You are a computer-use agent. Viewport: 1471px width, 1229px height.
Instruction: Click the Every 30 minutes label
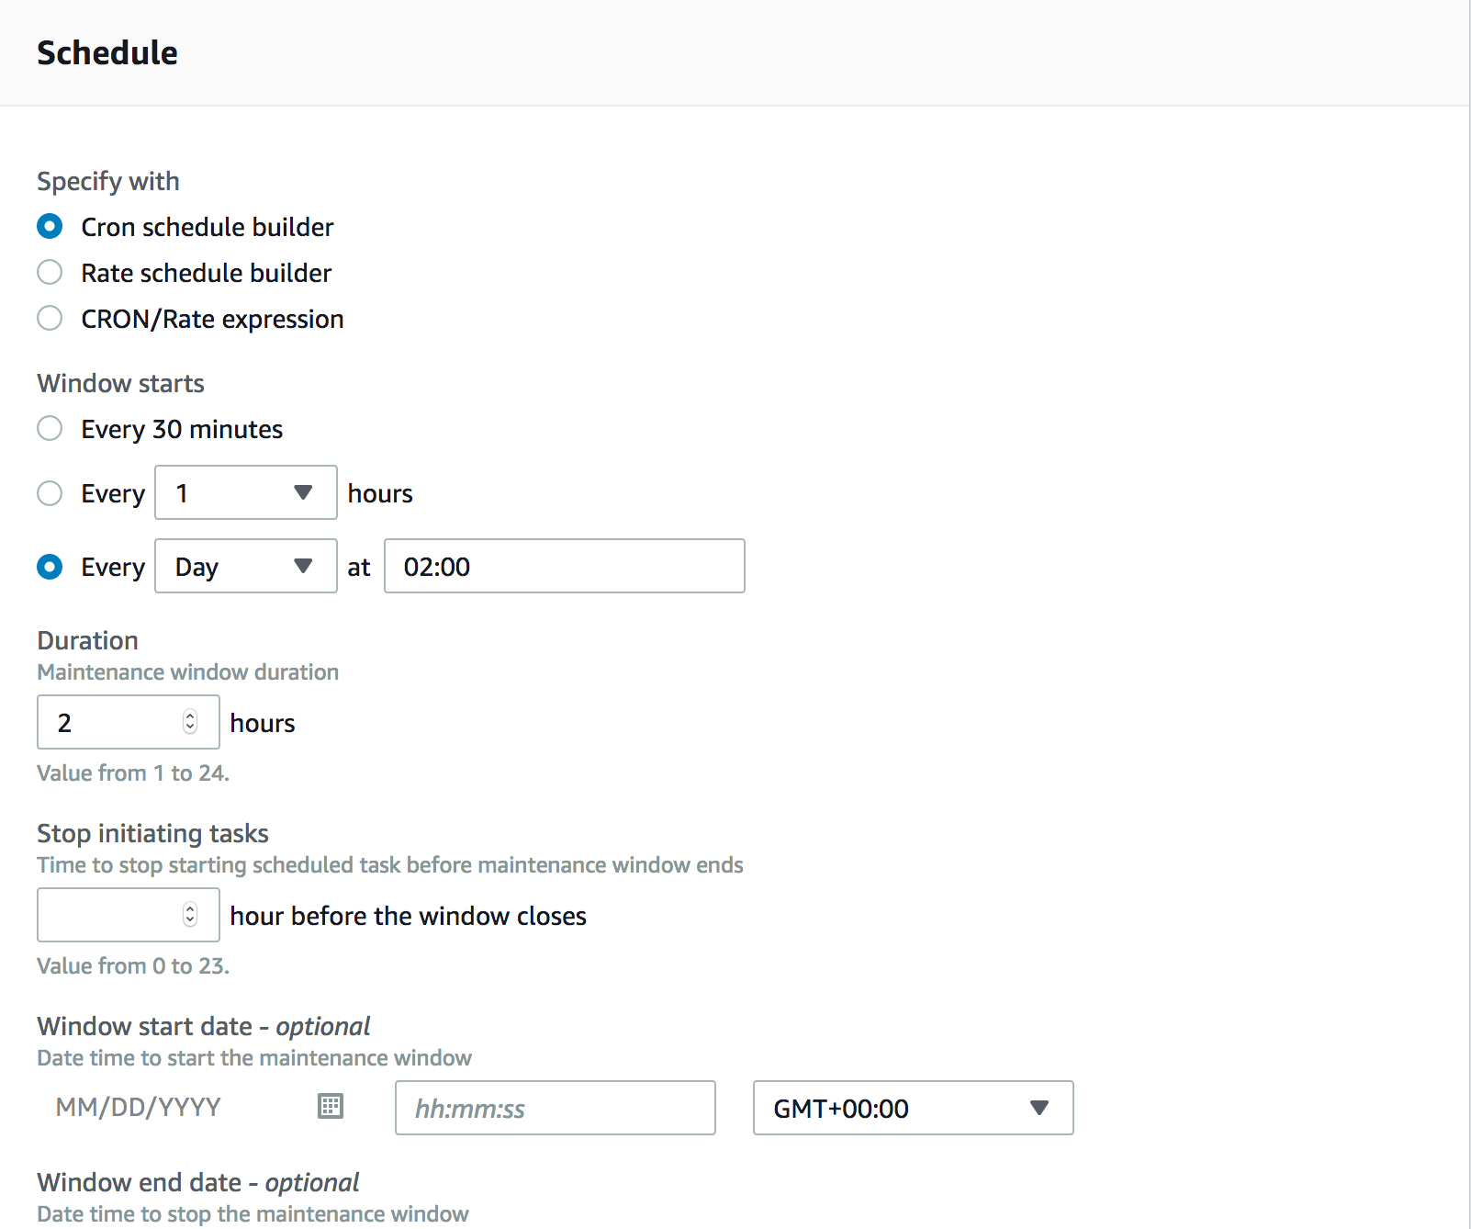(182, 429)
